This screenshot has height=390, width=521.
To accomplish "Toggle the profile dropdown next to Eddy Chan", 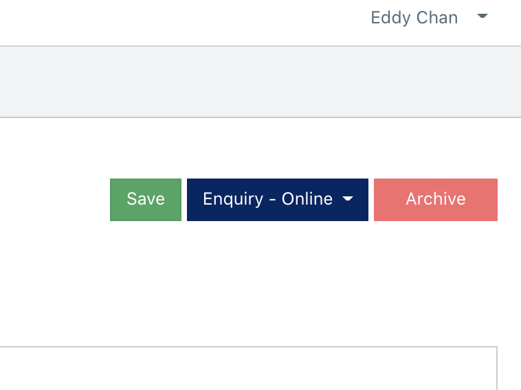I will 483,16.
